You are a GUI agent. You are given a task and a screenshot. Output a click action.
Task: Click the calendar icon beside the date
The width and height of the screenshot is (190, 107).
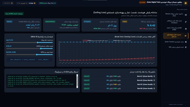(x=35, y=3)
